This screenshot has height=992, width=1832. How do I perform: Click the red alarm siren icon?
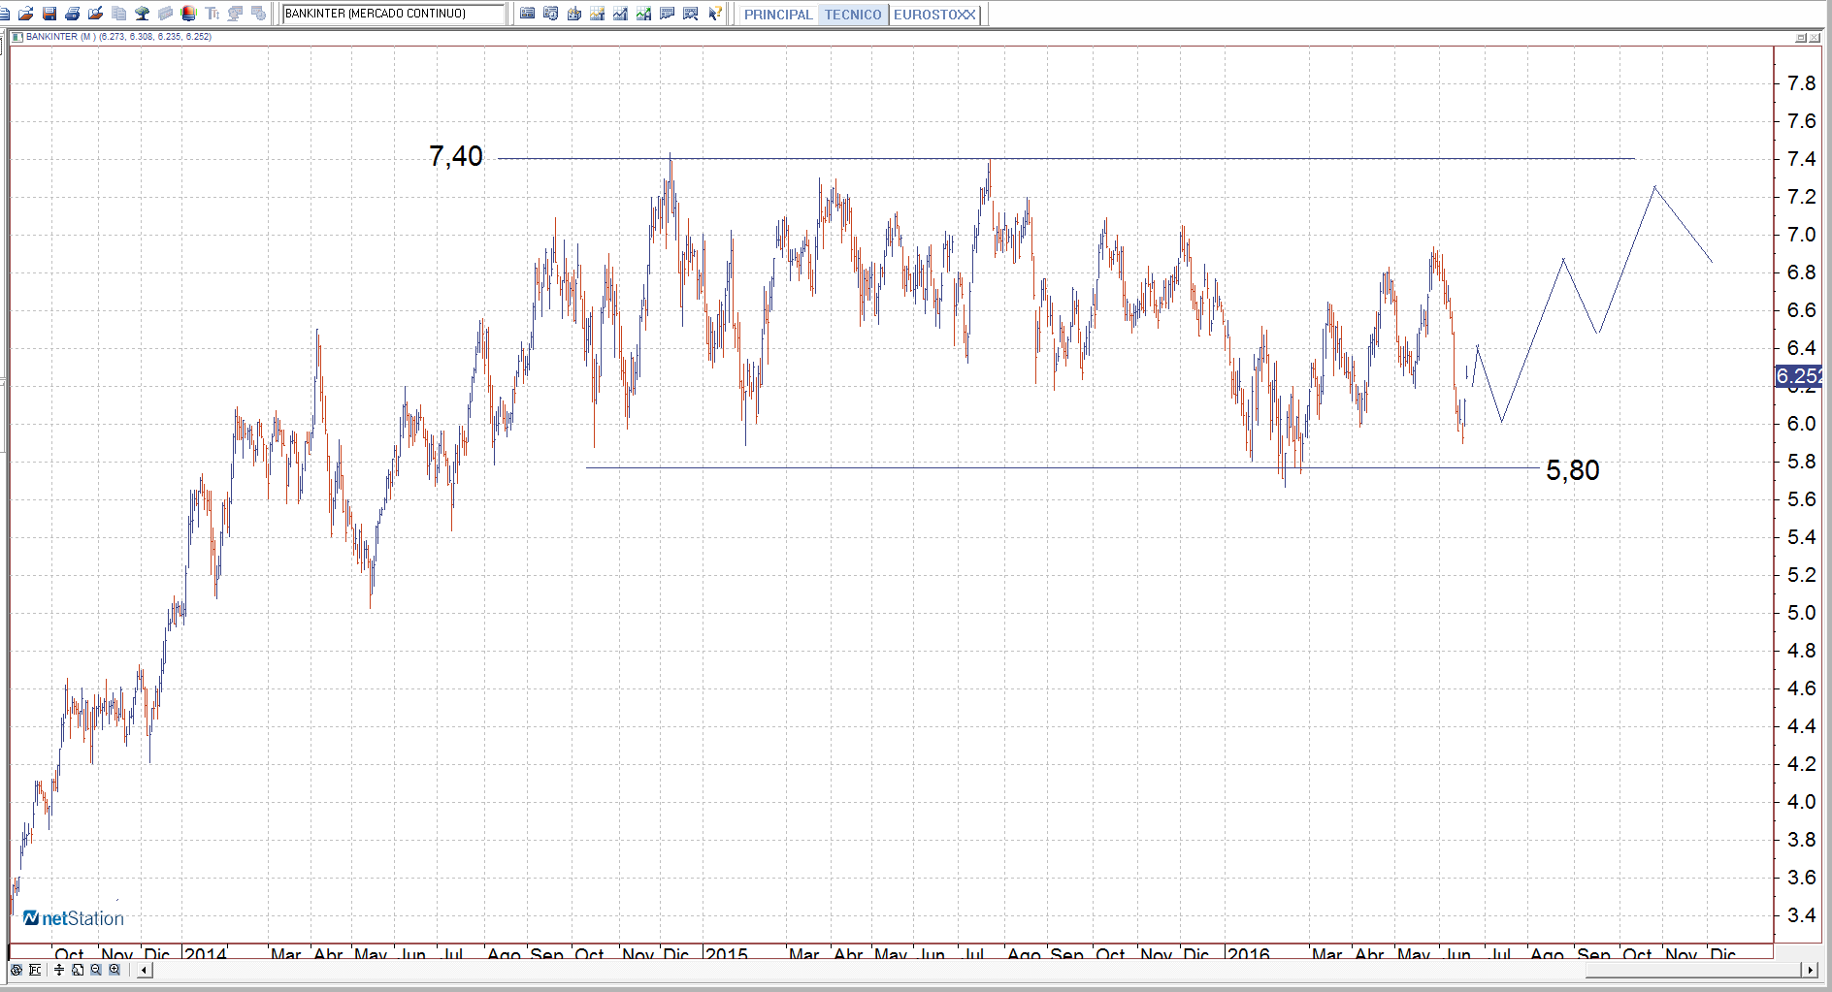point(189,14)
